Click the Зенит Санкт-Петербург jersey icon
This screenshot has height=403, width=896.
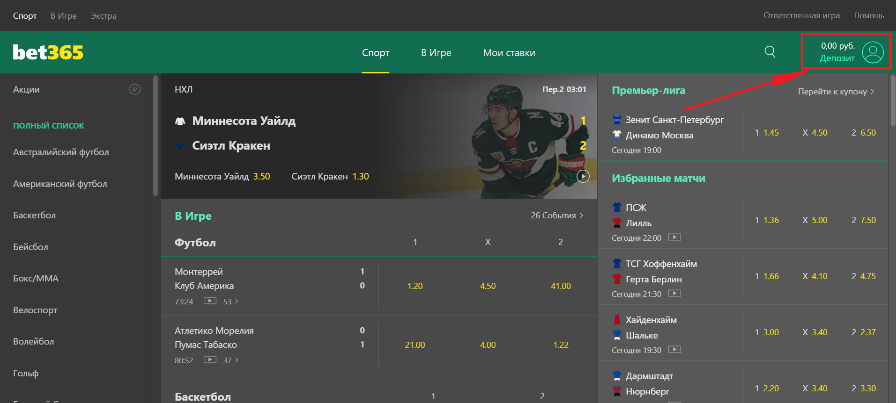pos(617,120)
